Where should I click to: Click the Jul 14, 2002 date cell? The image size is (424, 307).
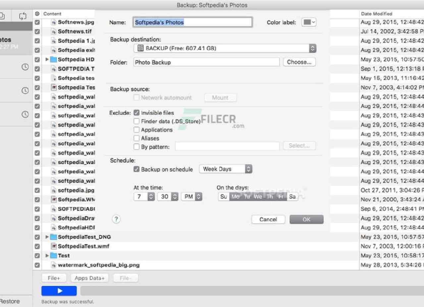tap(392, 32)
